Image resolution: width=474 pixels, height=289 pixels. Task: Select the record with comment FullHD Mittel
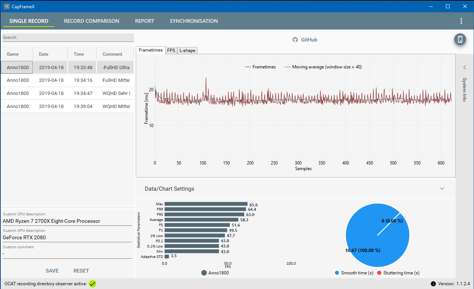[x=67, y=80]
